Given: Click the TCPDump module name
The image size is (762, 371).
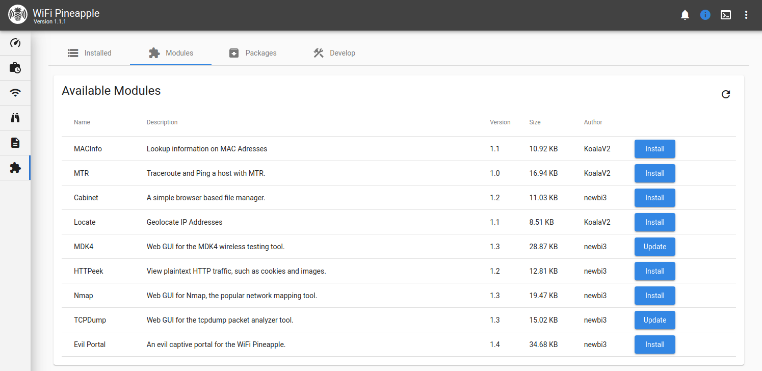Looking at the screenshot, I should coord(90,320).
